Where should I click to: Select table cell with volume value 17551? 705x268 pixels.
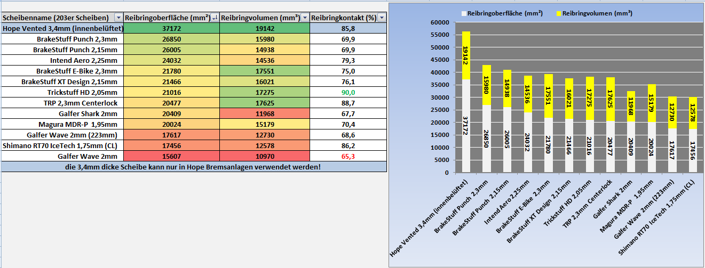(264, 71)
